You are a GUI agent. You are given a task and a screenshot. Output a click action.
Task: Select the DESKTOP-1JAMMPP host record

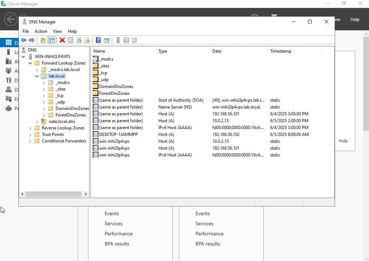point(118,134)
